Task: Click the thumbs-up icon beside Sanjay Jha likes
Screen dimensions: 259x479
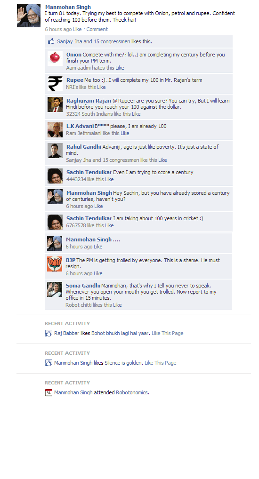Action: [x=51, y=41]
